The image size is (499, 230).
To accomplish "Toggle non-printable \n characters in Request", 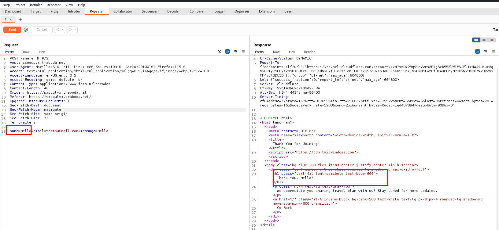I will [x=235, y=51].
